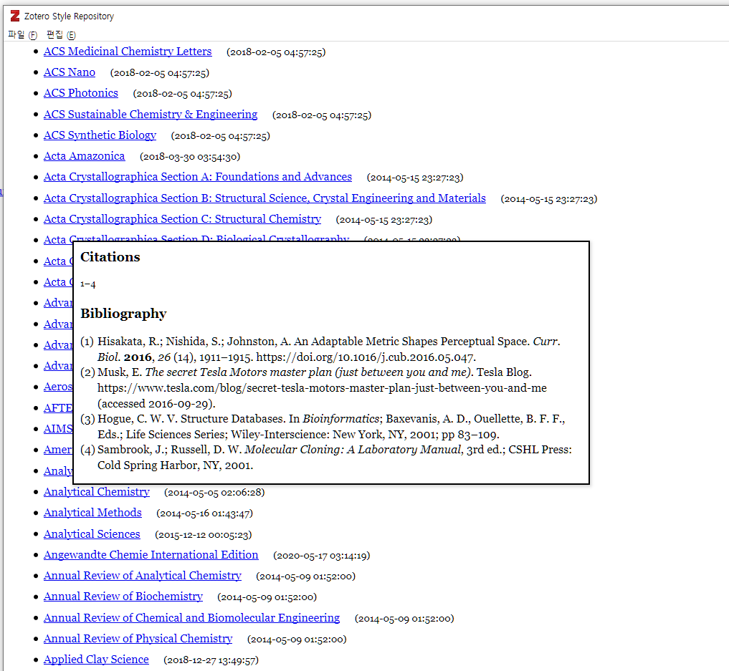The width and height of the screenshot is (729, 671).
Task: Click the Hogue bibliography entry (3)
Action: tap(323, 427)
